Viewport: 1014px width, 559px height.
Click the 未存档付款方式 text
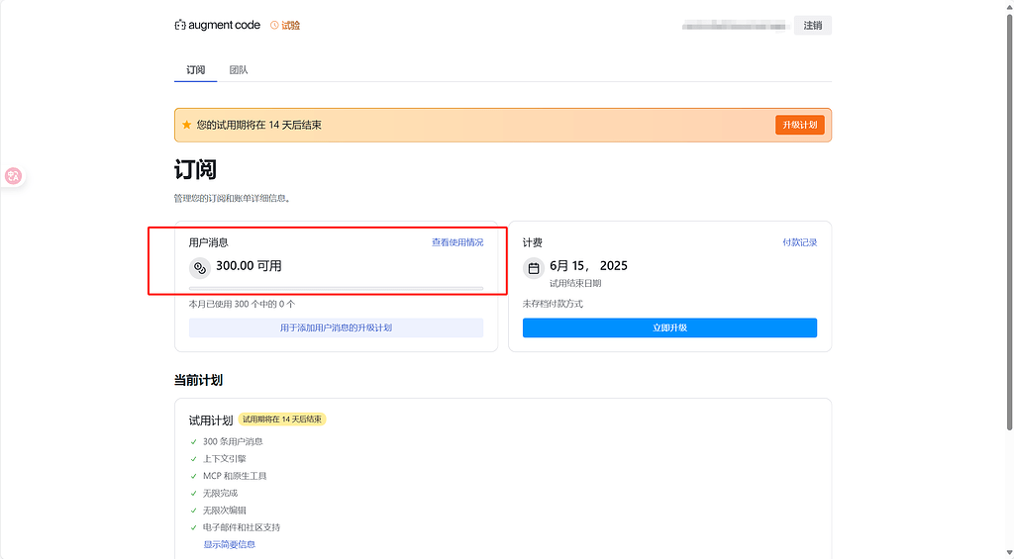coord(553,304)
